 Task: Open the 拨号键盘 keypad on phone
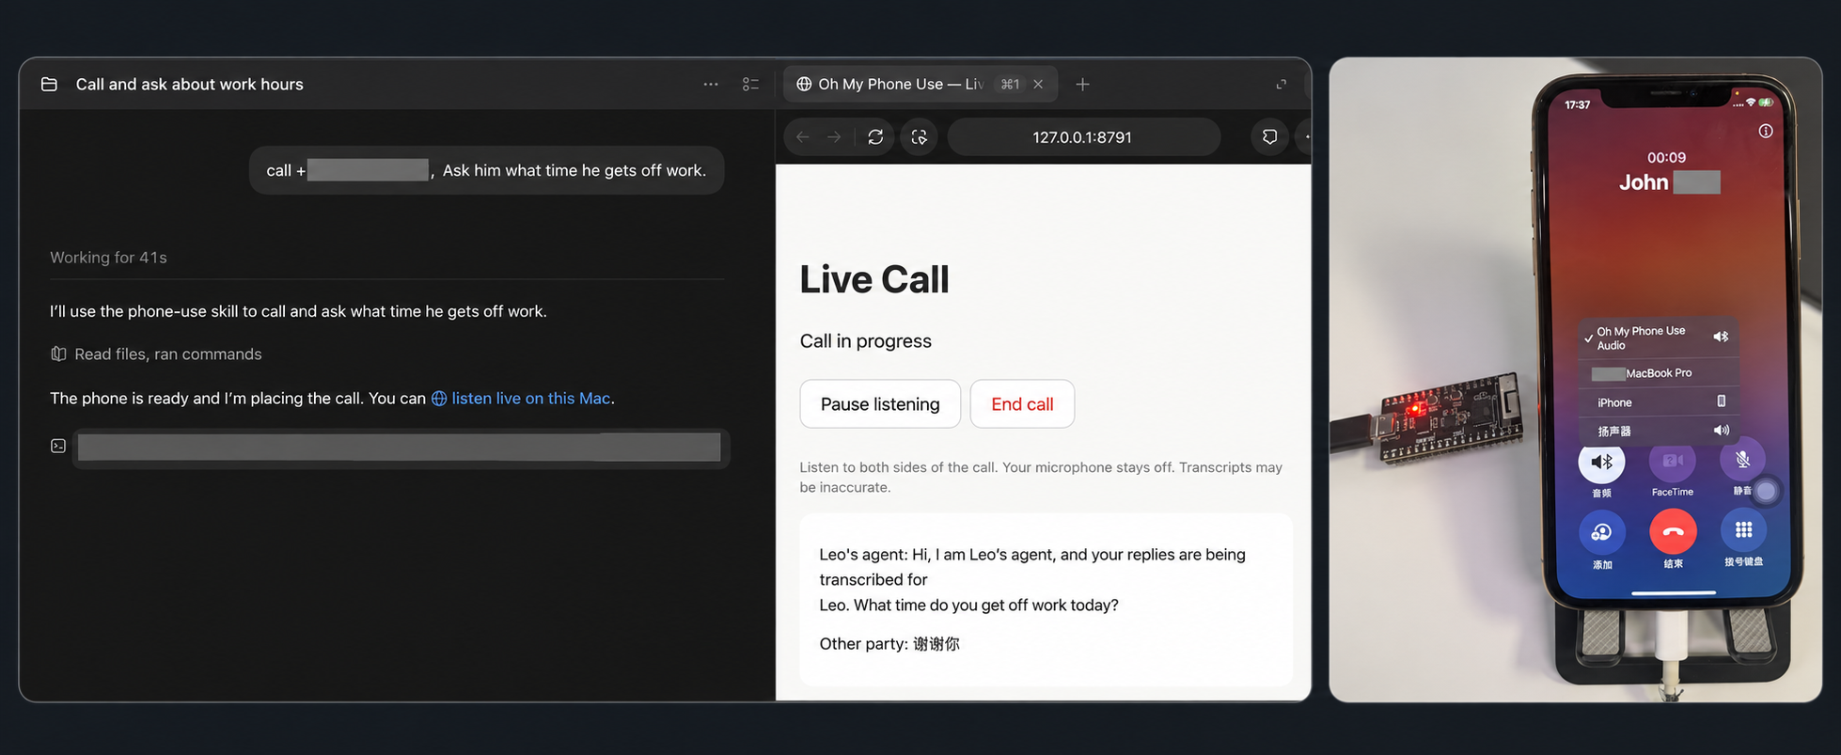point(1743,530)
